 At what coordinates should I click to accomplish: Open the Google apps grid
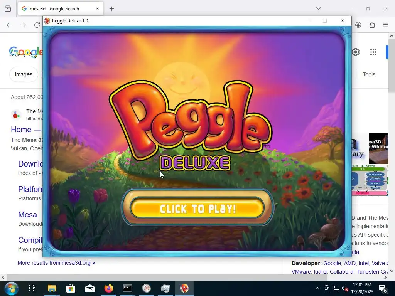pyautogui.click(x=373, y=52)
